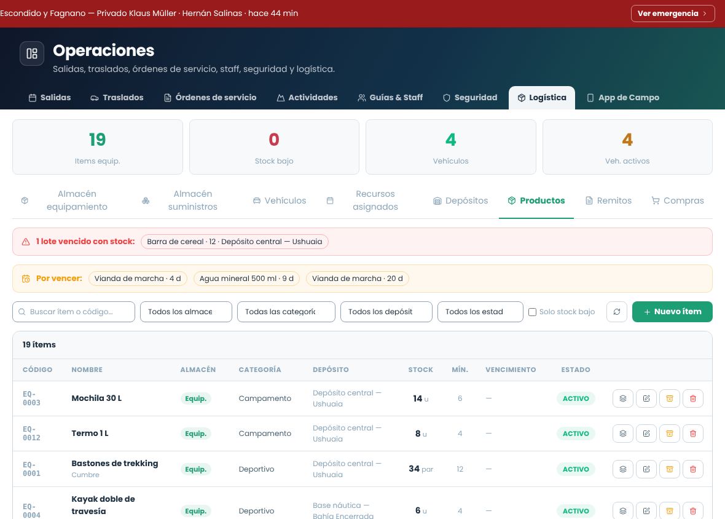Open the Compras subtab
Screen dimensions: 725x519
pos(678,200)
